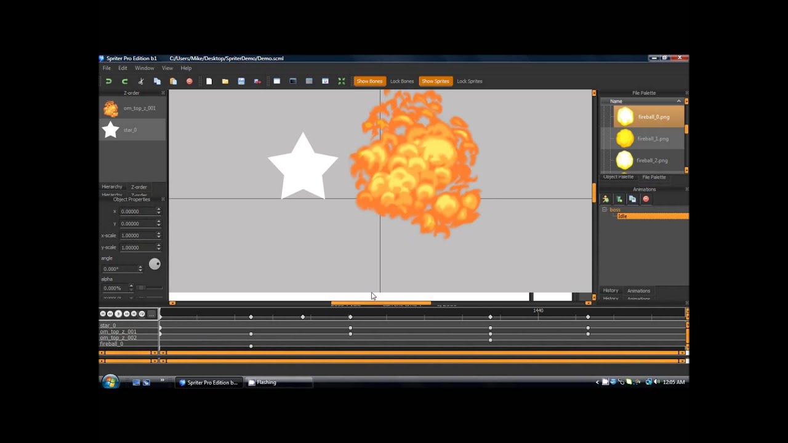This screenshot has width=788, height=443.
Task: Click the Name column sort arrow
Action: click(x=679, y=101)
